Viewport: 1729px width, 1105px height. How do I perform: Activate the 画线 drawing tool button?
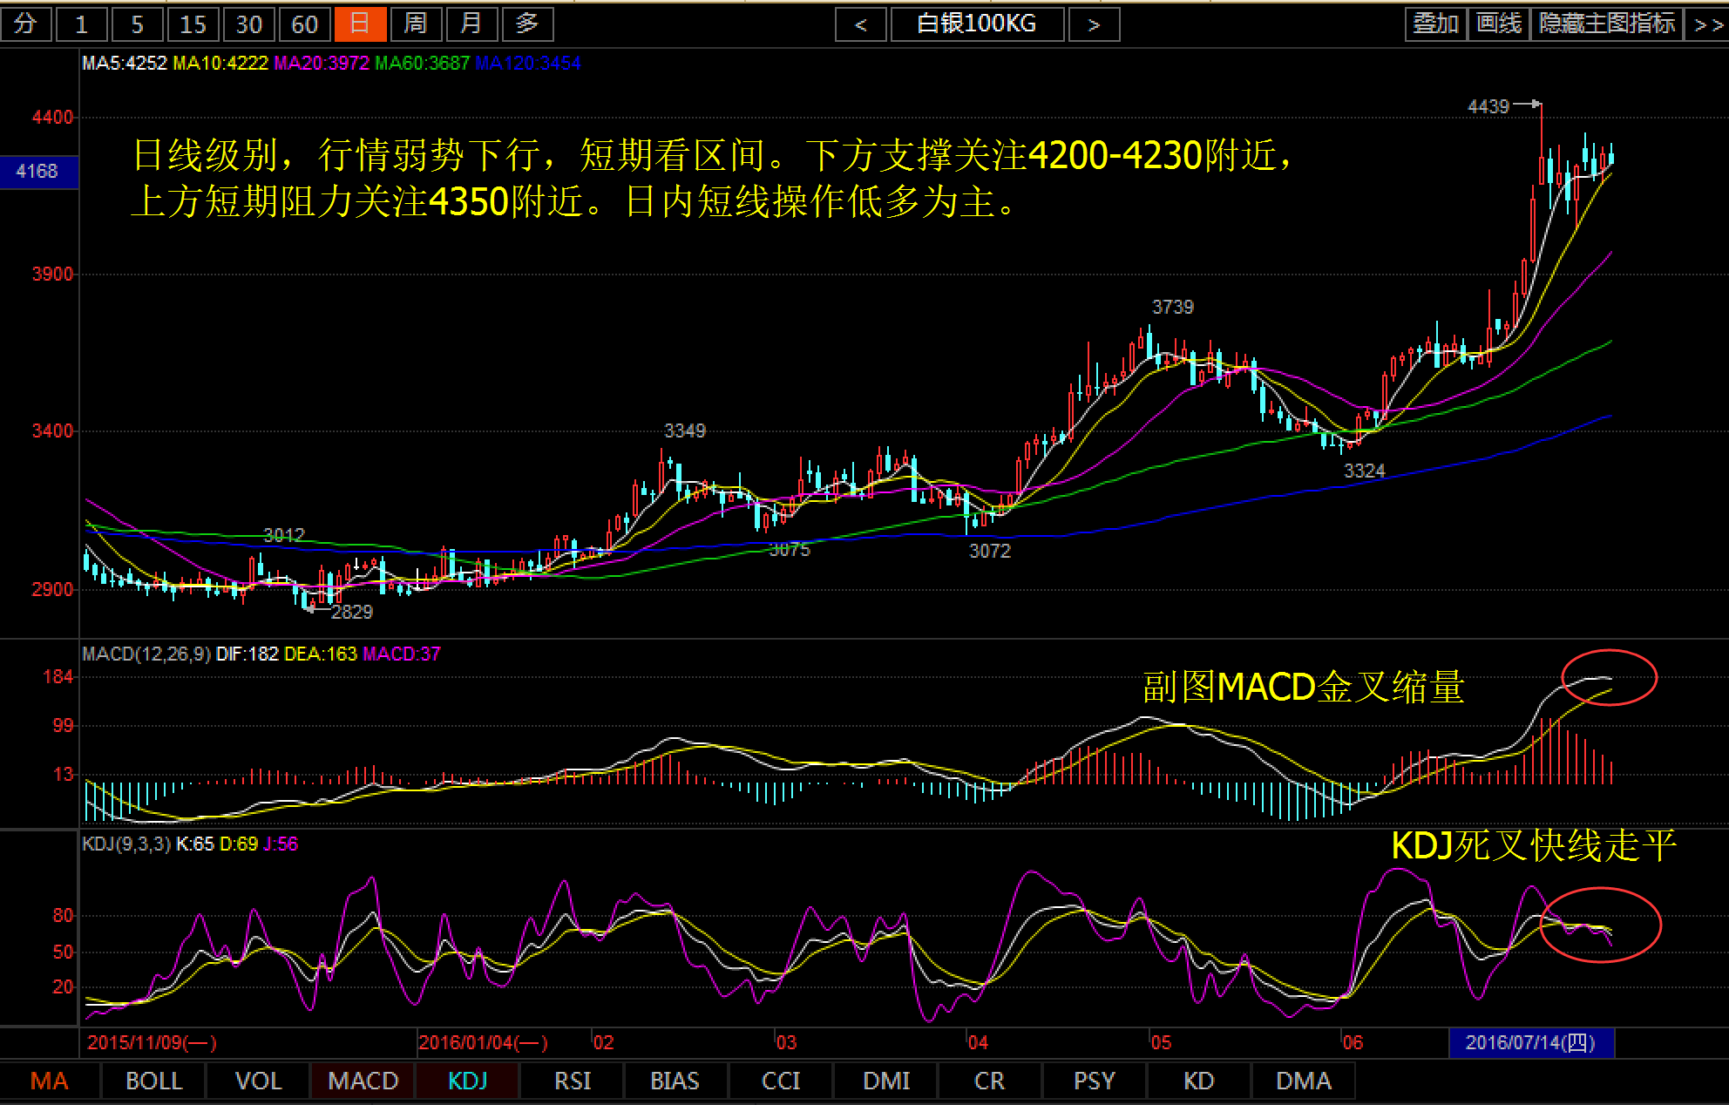click(1499, 24)
